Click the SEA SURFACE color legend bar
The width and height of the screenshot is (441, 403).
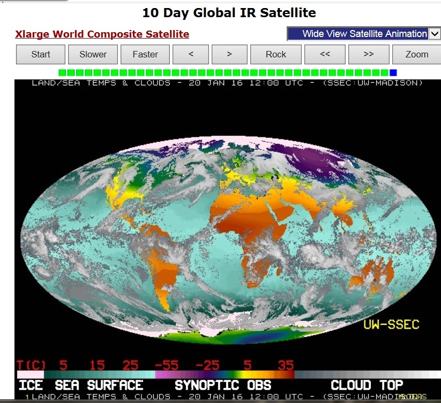pyautogui.click(x=99, y=375)
